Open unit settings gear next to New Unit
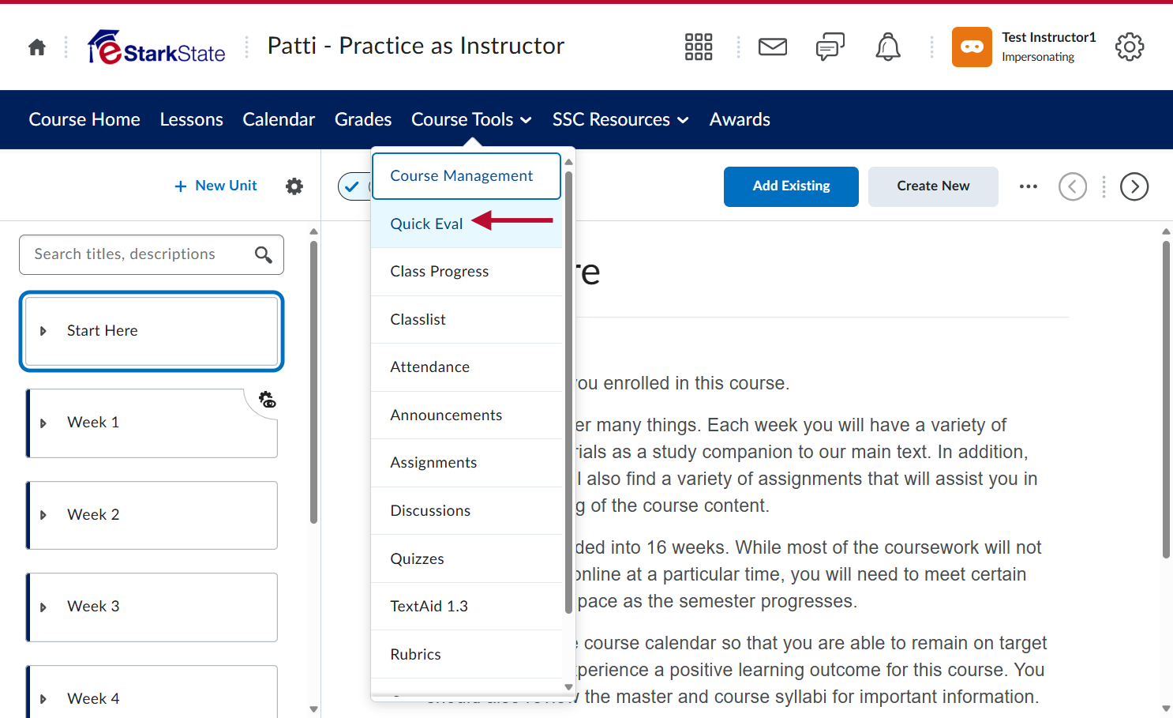 [x=294, y=186]
